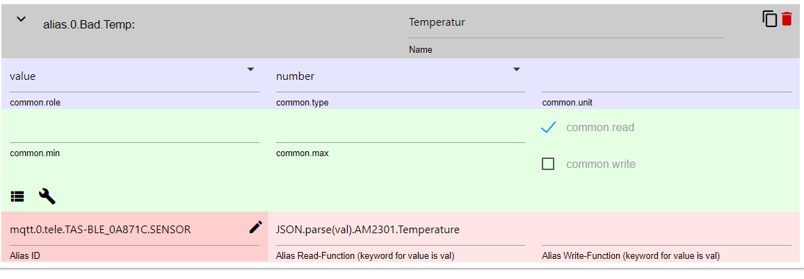Collapse the alias.0.Bad.Temp entry with the chevron

[21, 20]
